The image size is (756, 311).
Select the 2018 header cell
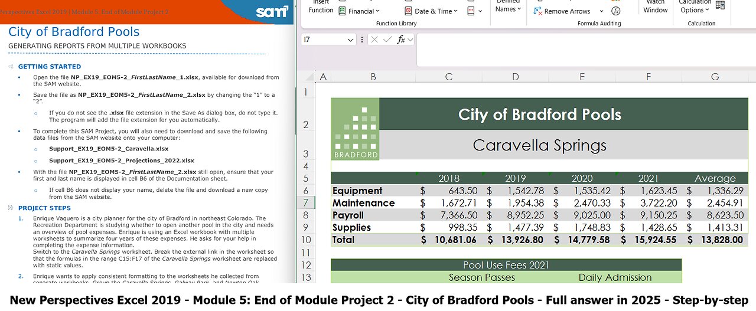pyautogui.click(x=449, y=178)
